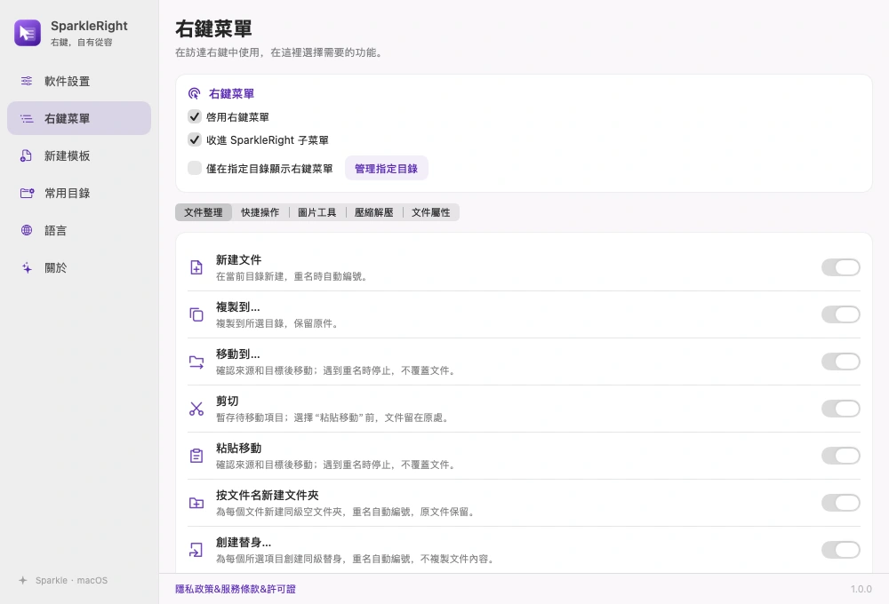Screen dimensions: 889x604
Task: Click the SparkleRight app logo icon
Action: point(28,33)
